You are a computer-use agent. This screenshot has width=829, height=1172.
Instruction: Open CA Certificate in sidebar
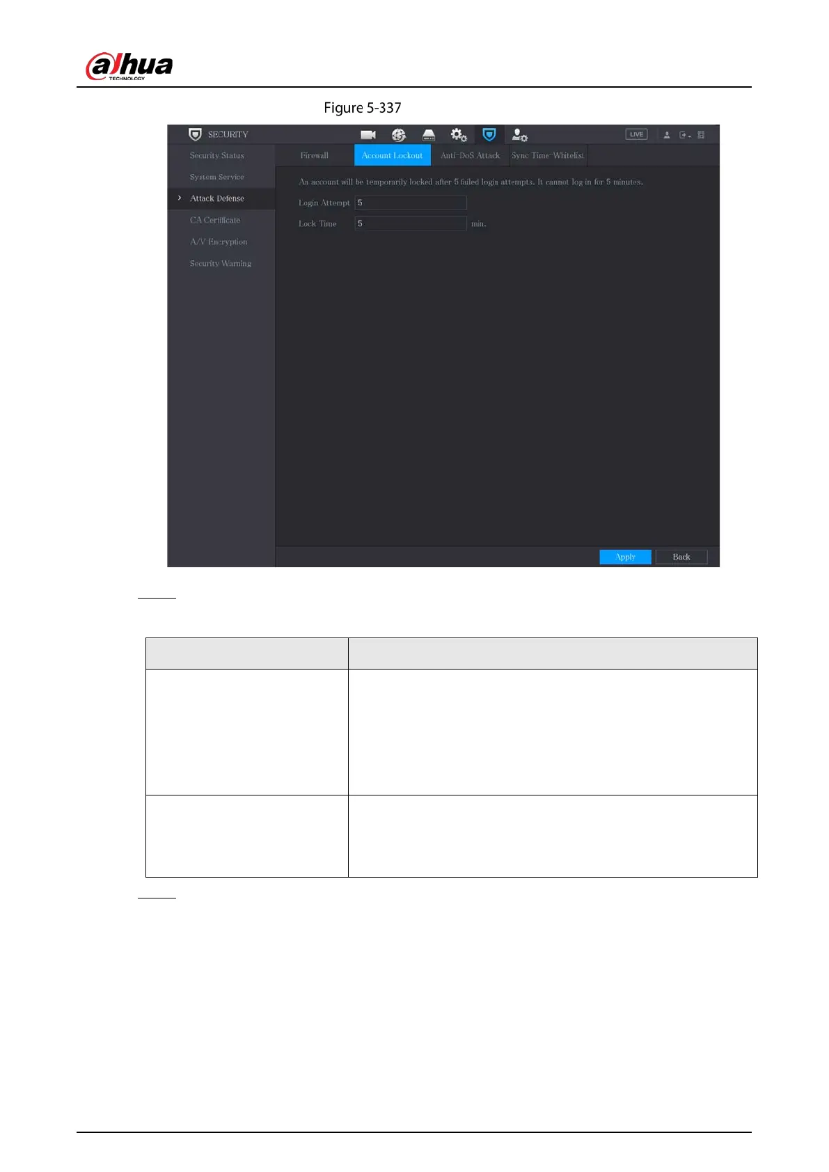(x=215, y=220)
